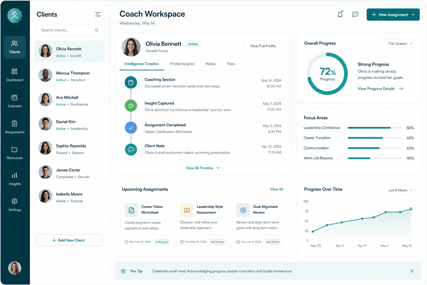Open the Calendar sidebar item

[x=15, y=101]
